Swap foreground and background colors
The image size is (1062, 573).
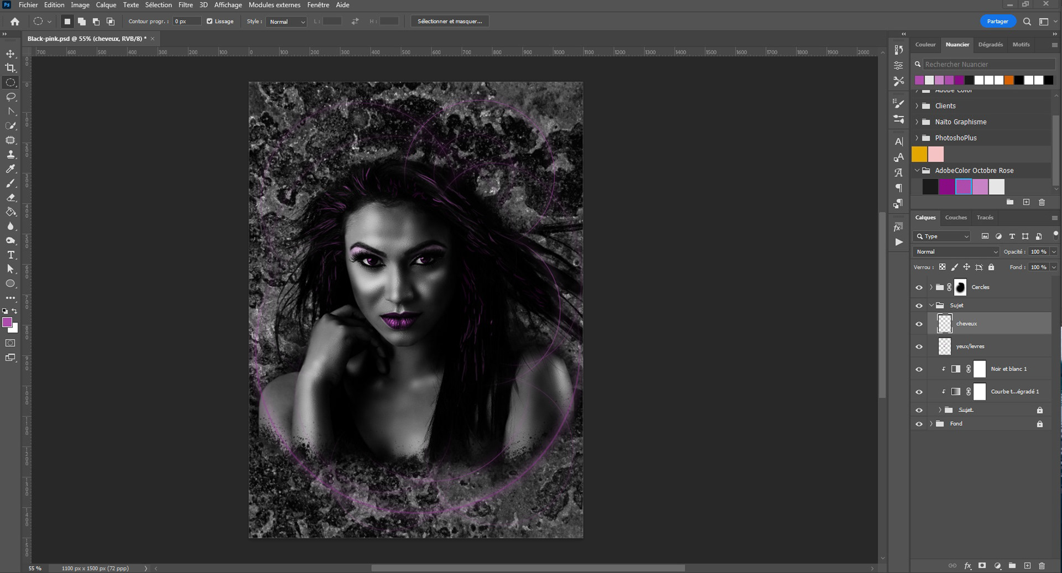click(x=15, y=311)
